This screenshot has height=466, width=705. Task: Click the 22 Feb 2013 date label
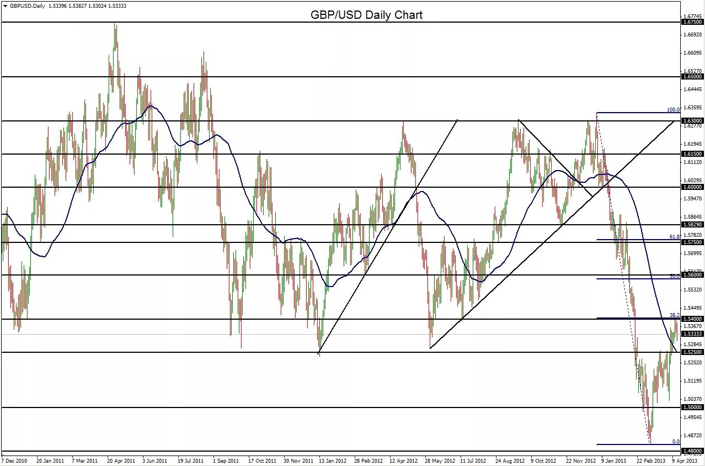[x=651, y=460]
